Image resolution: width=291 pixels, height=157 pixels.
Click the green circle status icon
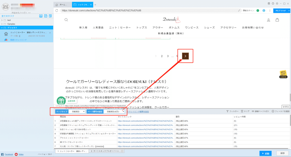click(258, 11)
